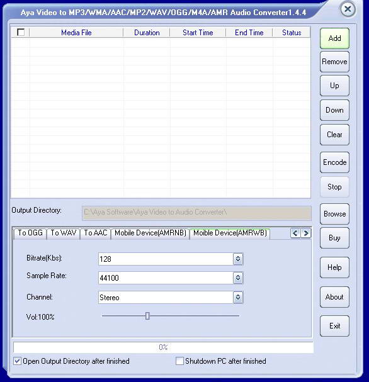The height and width of the screenshot is (382, 369).
Task: Switch to the To WAV tab
Action: pyautogui.click(x=64, y=233)
